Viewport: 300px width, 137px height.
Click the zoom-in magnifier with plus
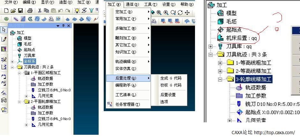tap(166, 13)
